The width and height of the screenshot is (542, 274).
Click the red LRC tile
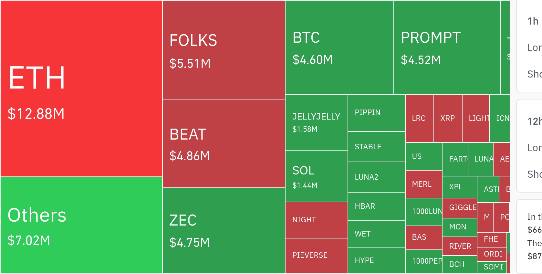coord(419,119)
